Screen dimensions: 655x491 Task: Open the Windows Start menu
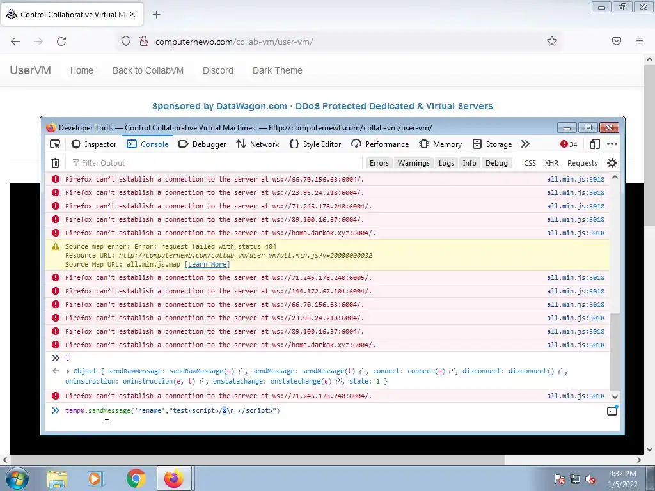17,478
